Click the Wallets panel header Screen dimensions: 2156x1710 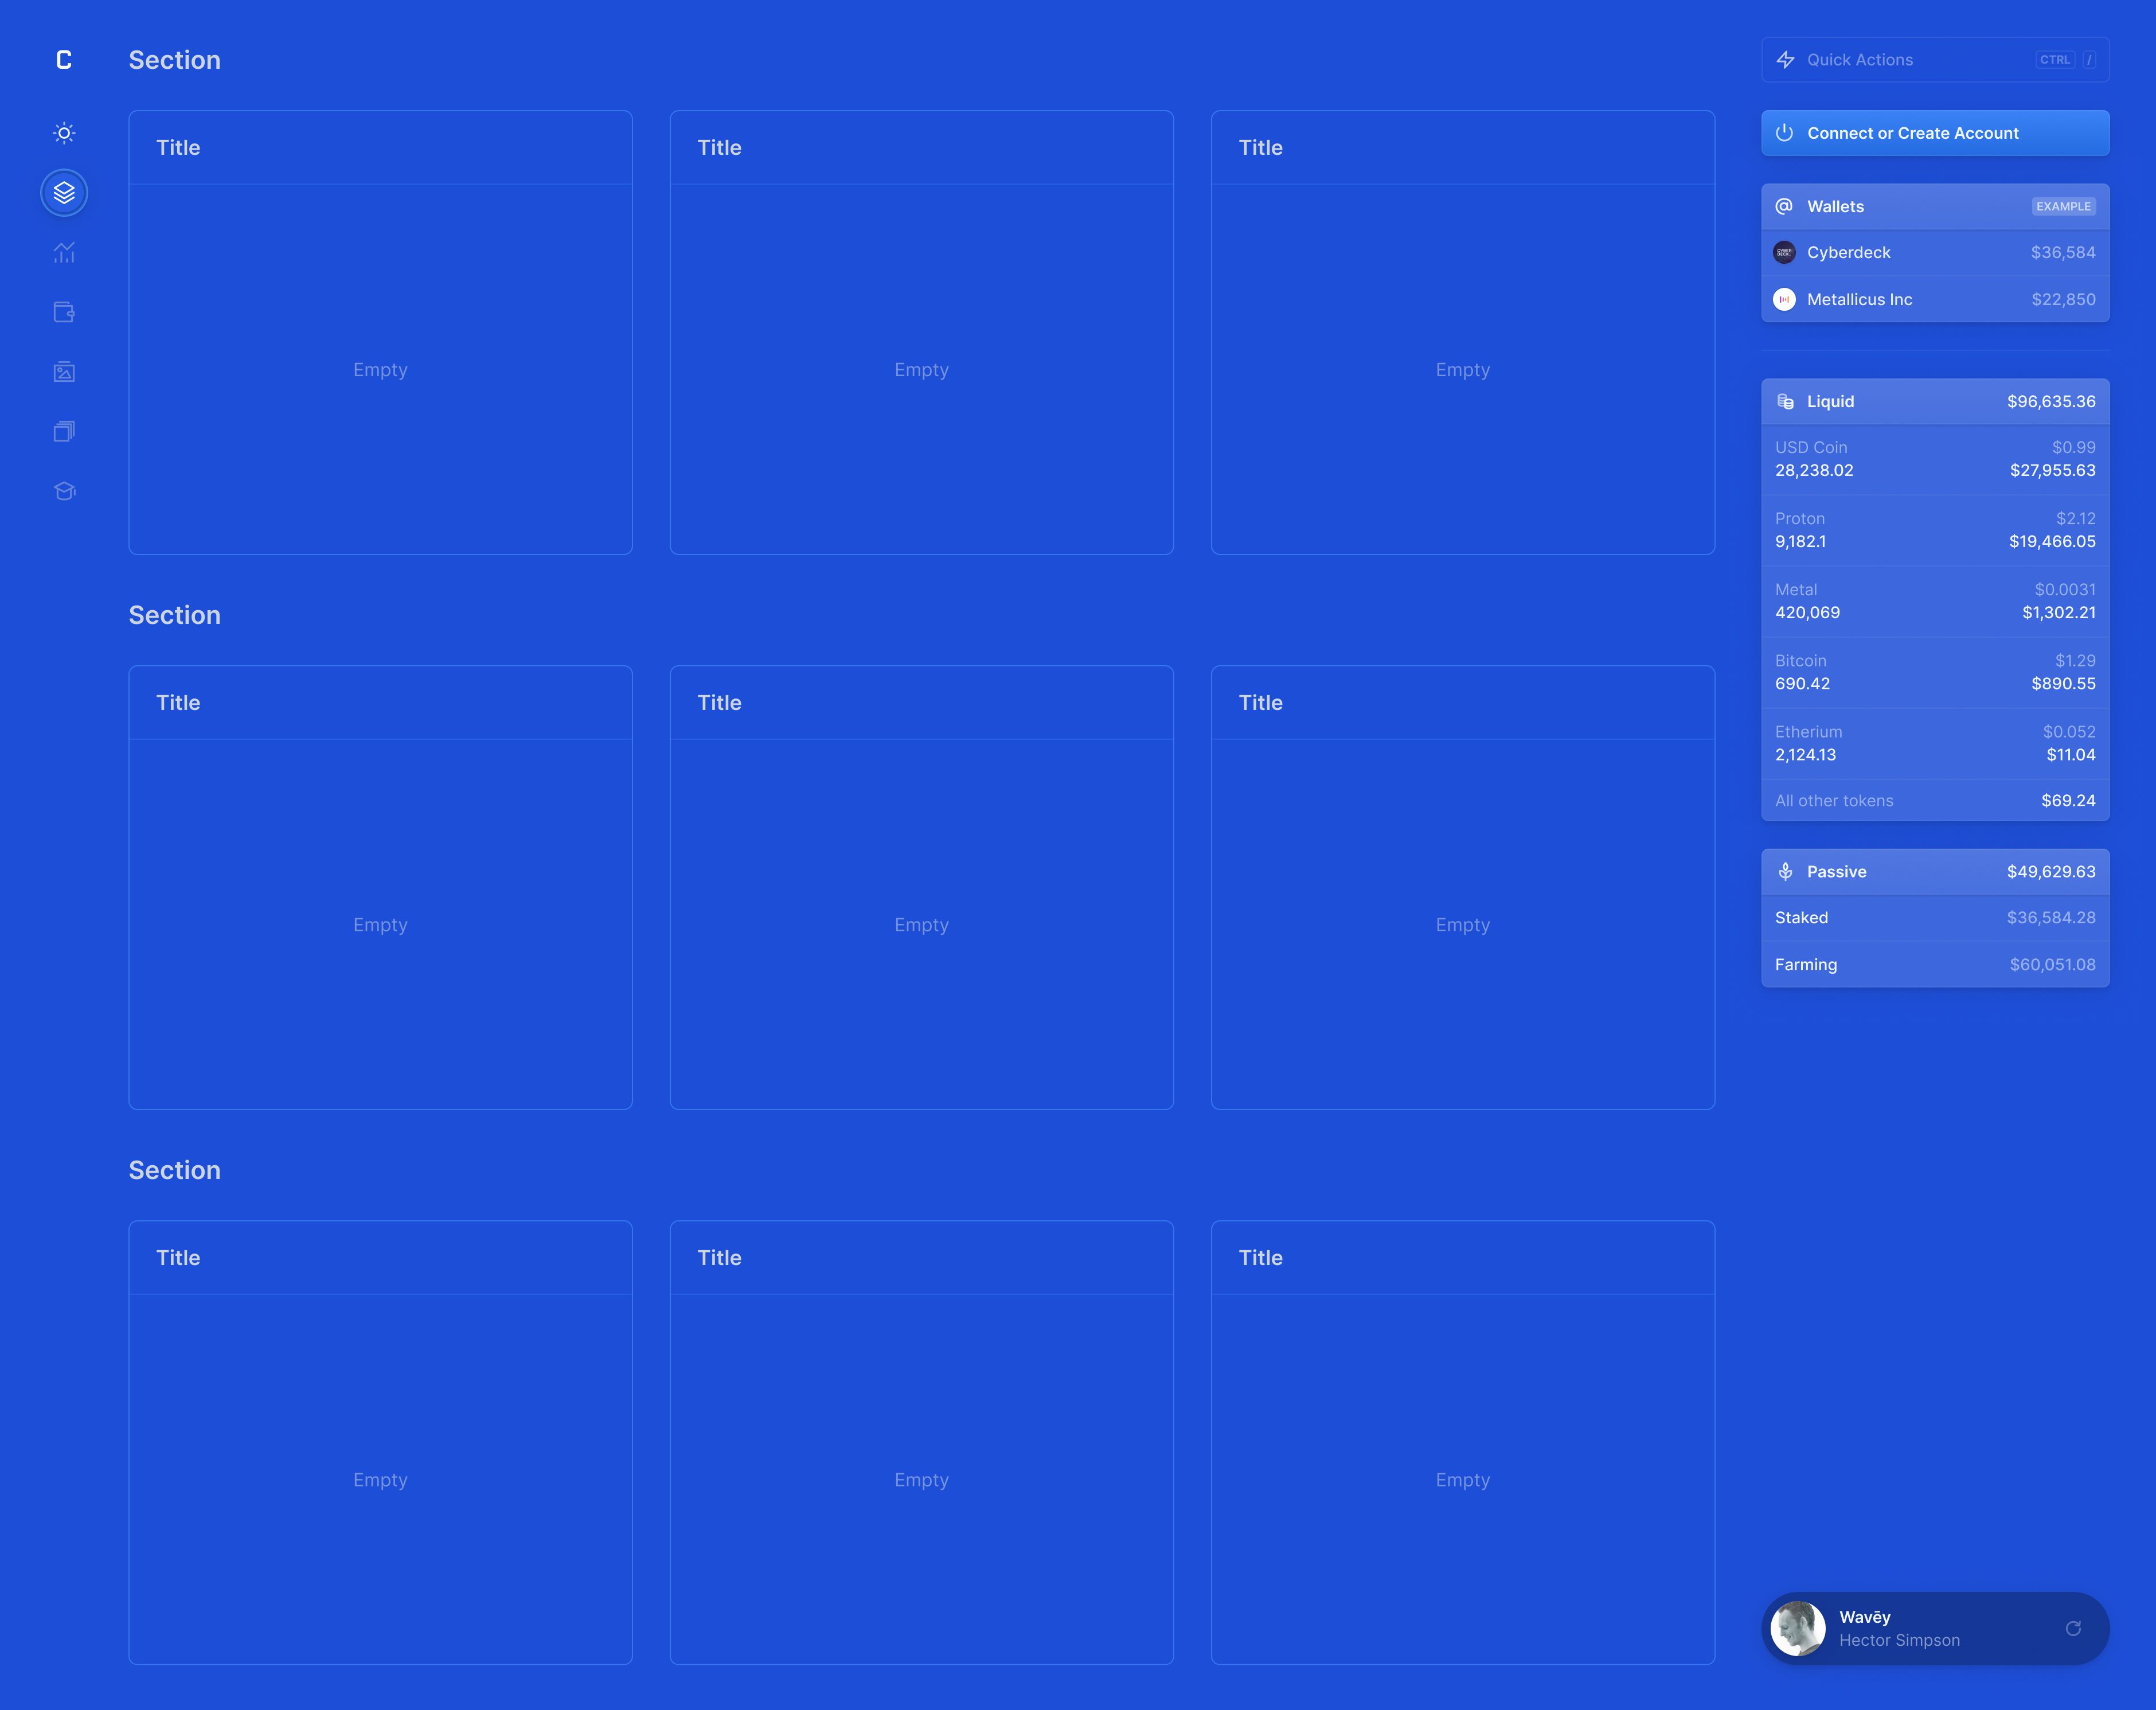(1935, 206)
